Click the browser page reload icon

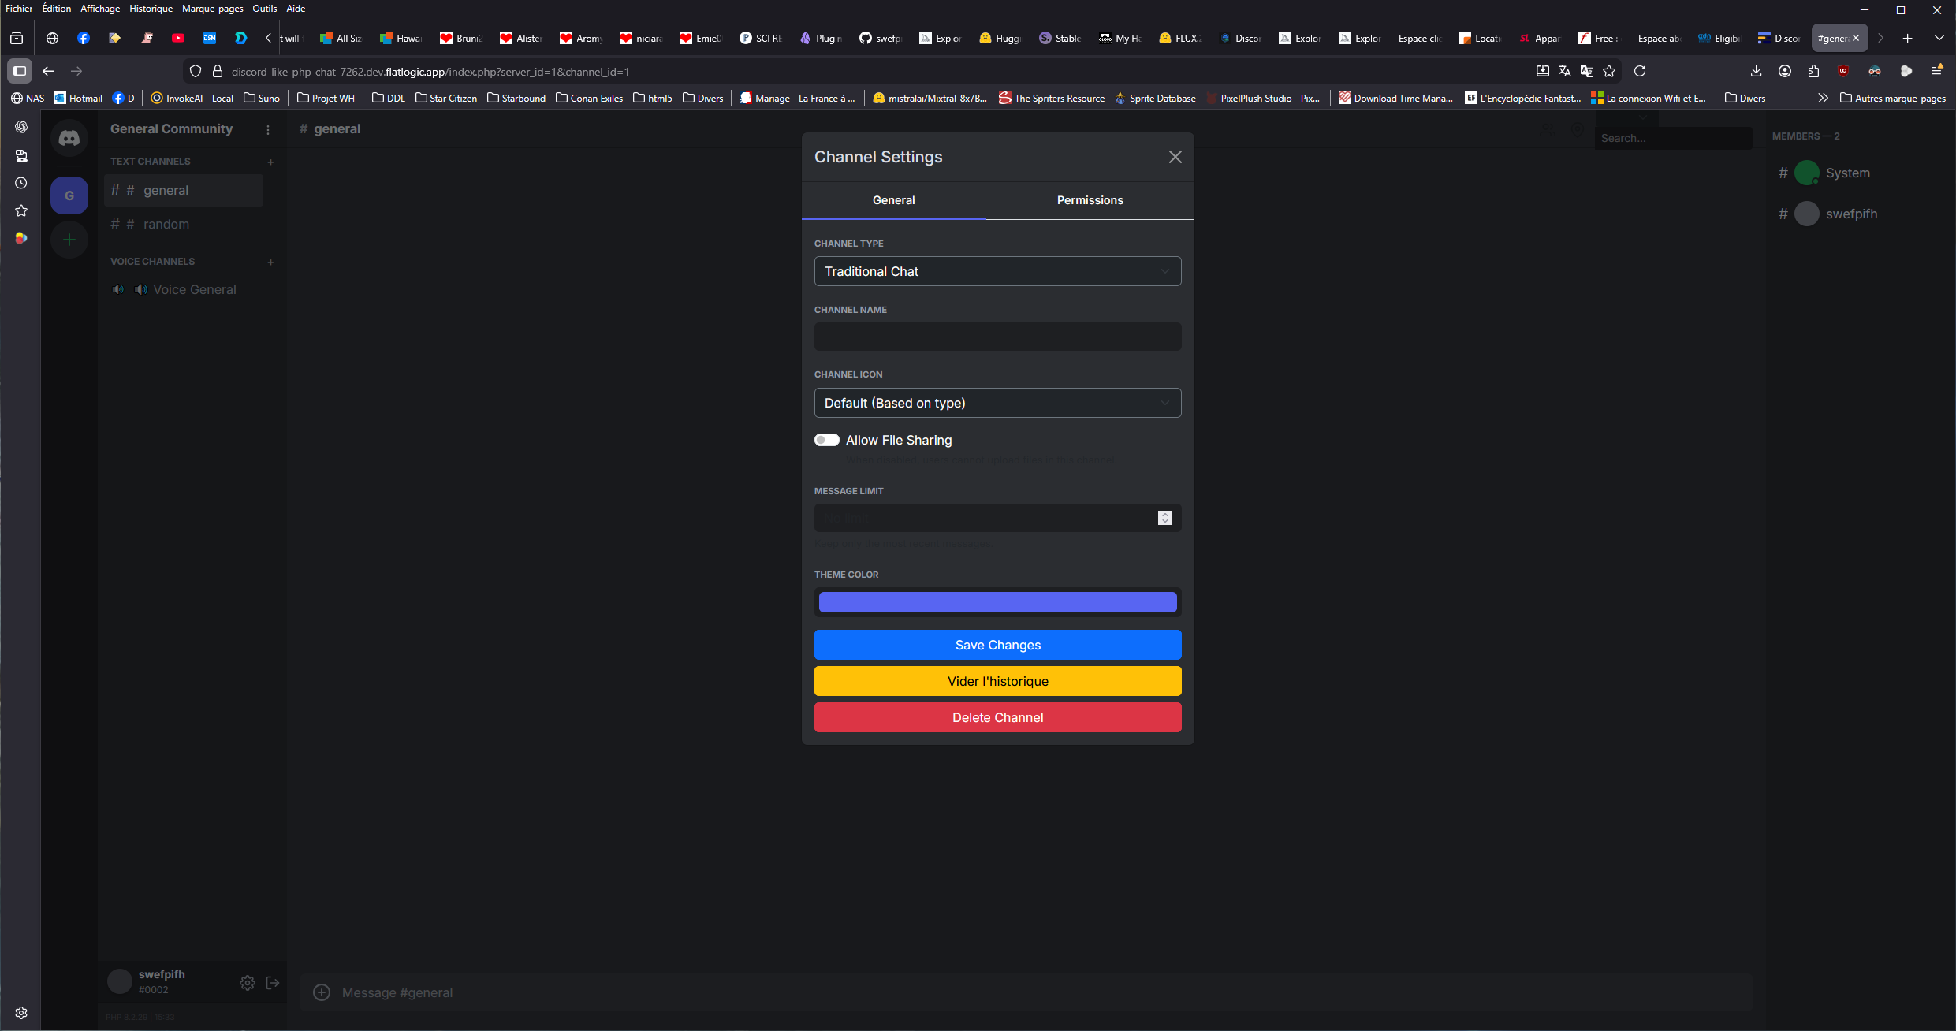point(1640,71)
